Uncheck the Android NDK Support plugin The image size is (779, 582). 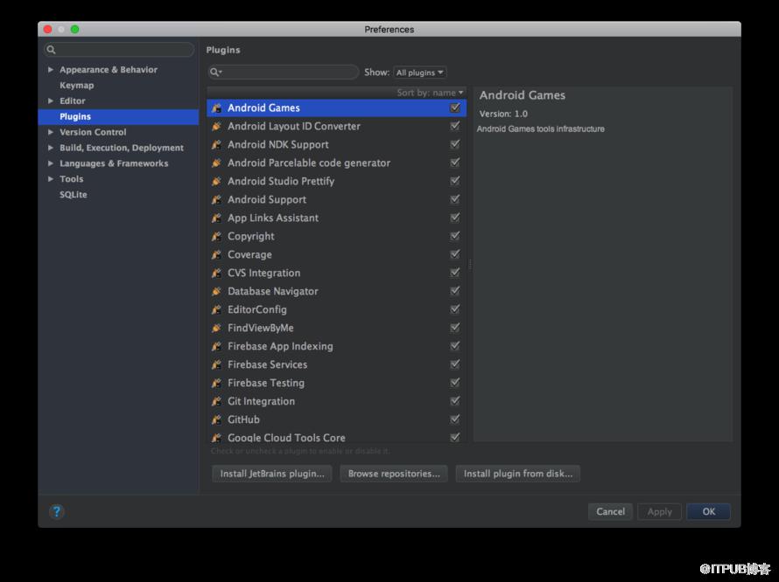[x=454, y=144]
